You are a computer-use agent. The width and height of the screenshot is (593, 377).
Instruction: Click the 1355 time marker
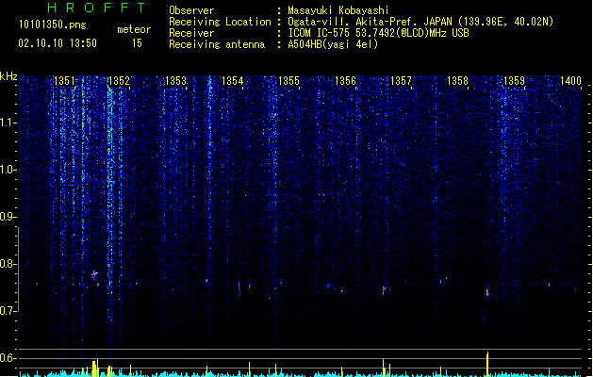tap(288, 81)
